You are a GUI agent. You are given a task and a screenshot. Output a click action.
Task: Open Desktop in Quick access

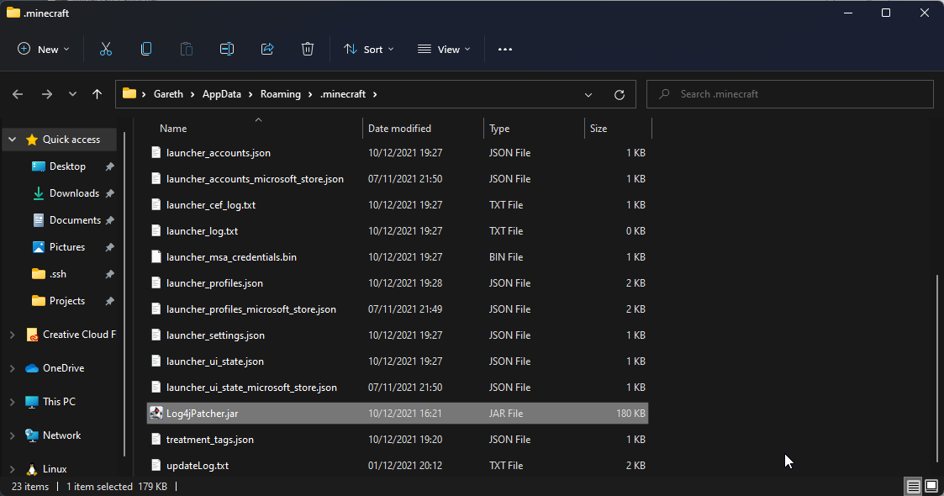[x=67, y=166]
